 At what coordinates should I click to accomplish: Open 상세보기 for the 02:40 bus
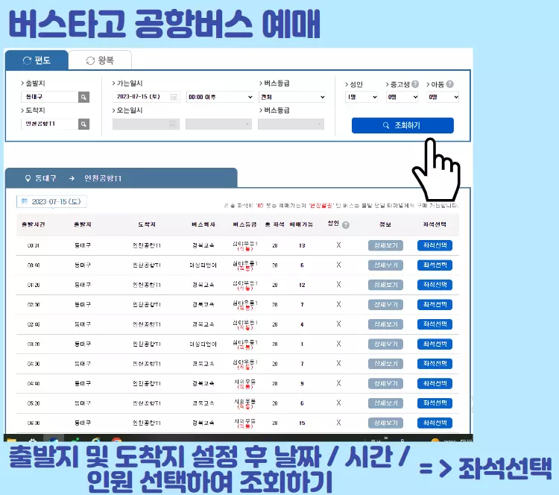pos(385,324)
